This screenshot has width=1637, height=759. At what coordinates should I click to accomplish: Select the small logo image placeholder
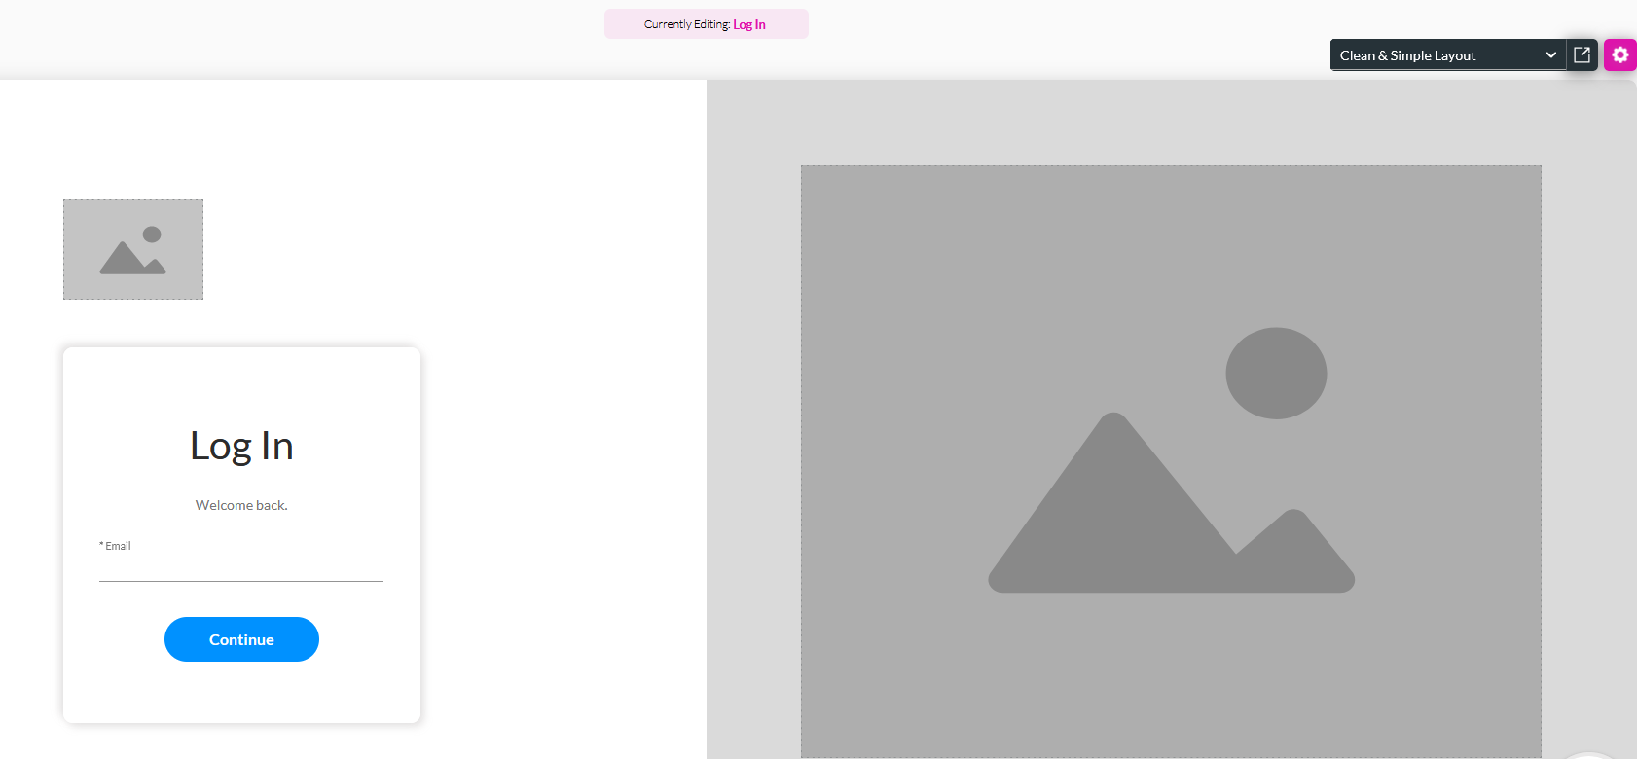[x=133, y=250]
